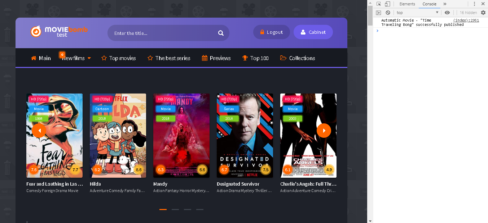
Task: Click the Mandy title link
Action: pos(160,184)
